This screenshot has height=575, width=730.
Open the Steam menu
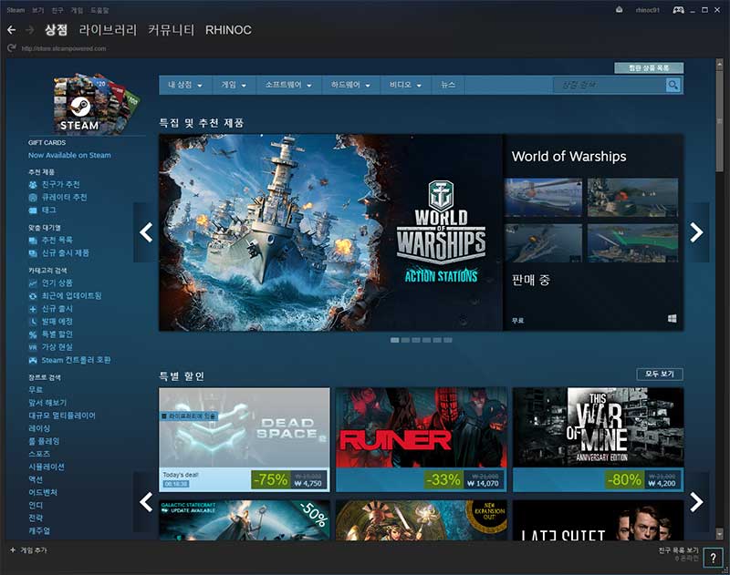coord(16,10)
